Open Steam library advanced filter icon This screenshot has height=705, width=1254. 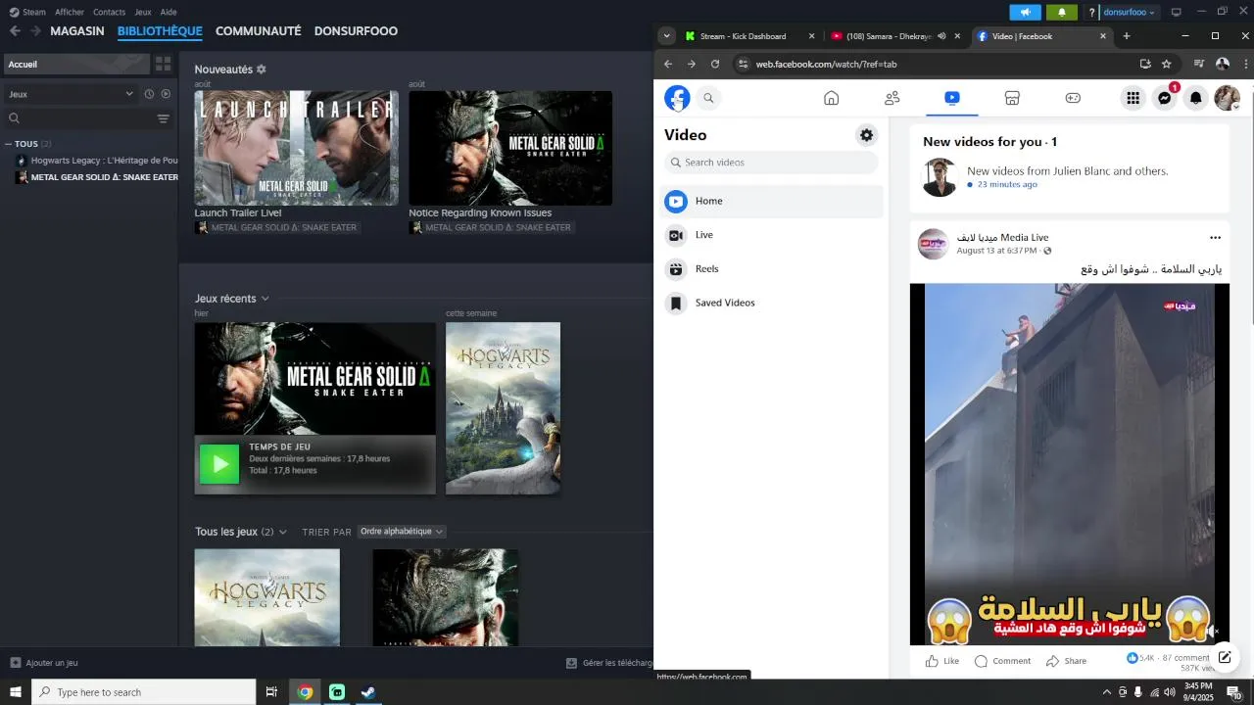click(164, 118)
